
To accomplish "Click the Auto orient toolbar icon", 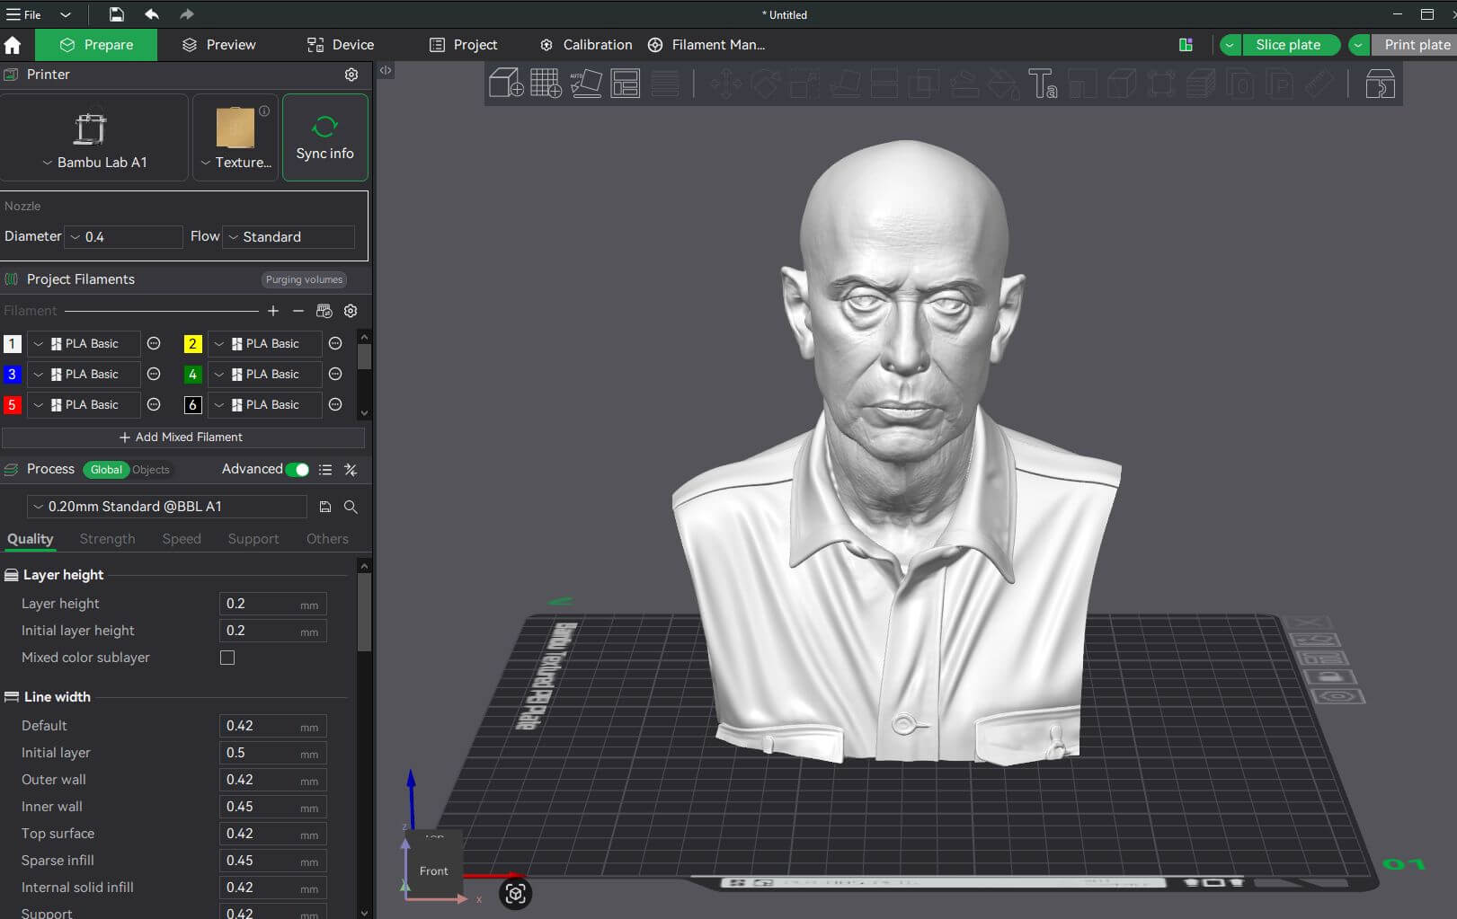I will 586,84.
